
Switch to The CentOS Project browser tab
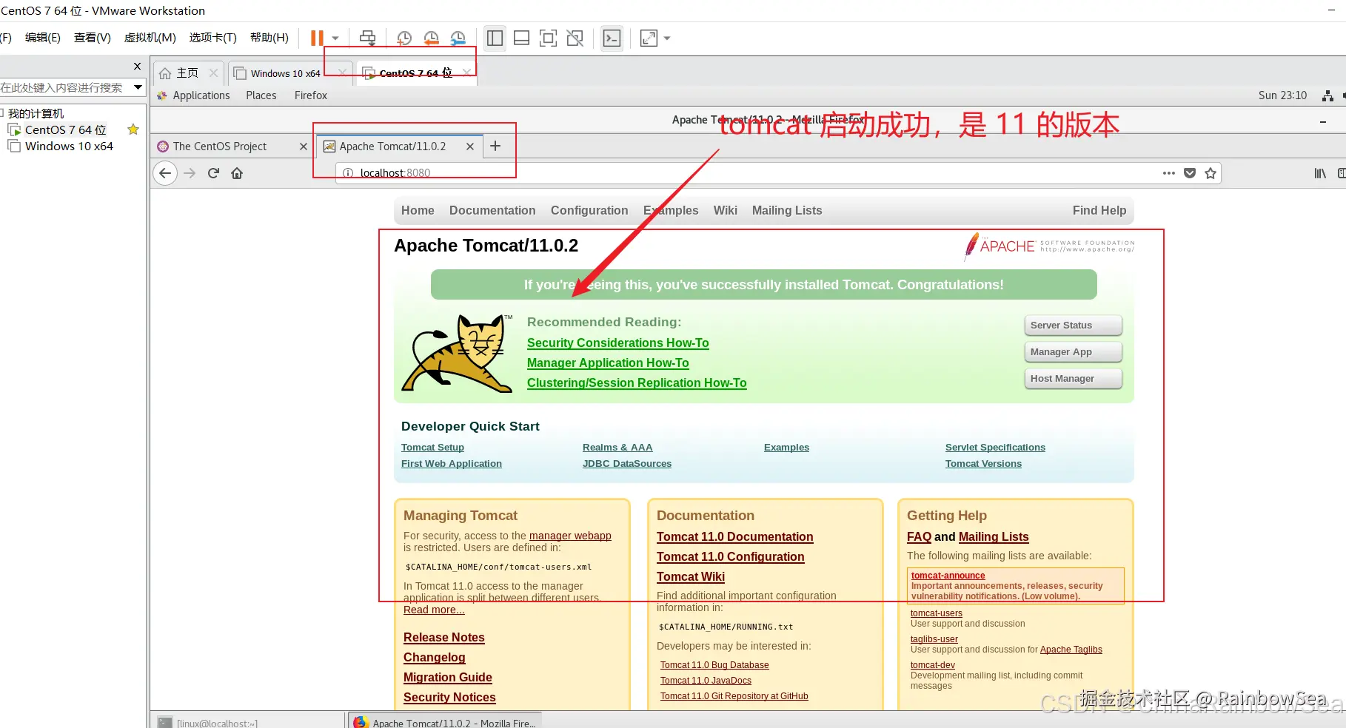[220, 146]
